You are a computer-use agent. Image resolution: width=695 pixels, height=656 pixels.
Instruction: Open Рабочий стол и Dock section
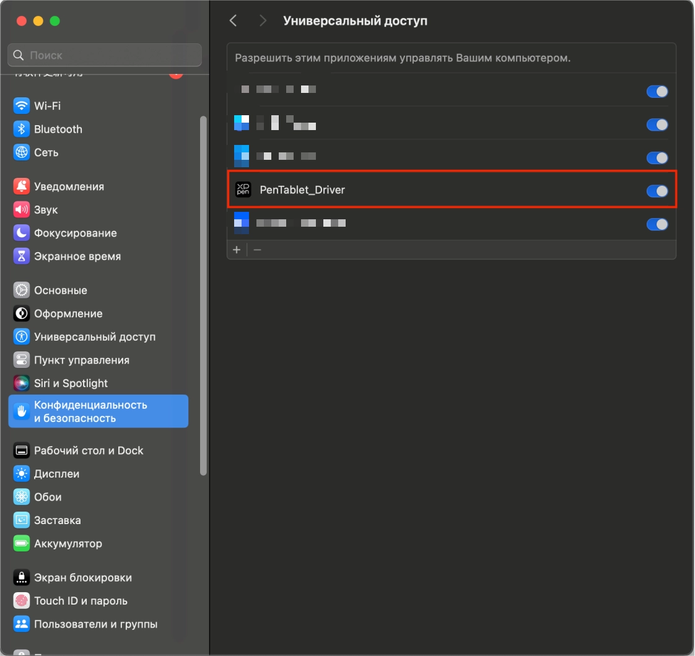pos(89,450)
